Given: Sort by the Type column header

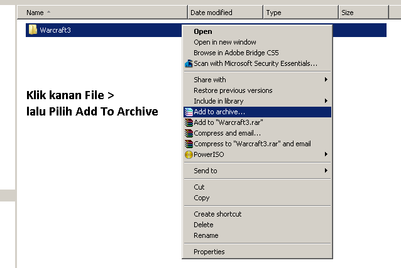Looking at the screenshot, I should click(x=300, y=13).
